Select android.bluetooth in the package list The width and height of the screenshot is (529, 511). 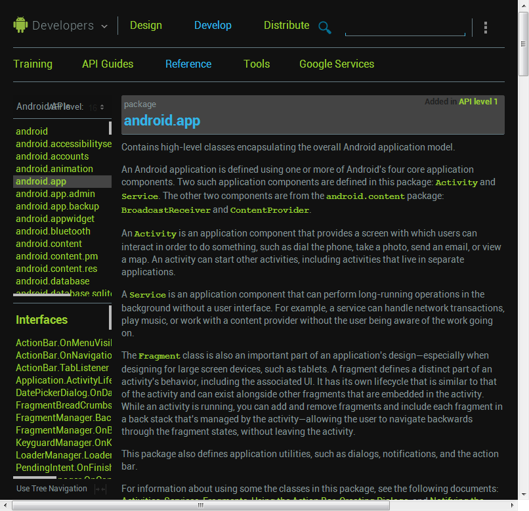(53, 231)
